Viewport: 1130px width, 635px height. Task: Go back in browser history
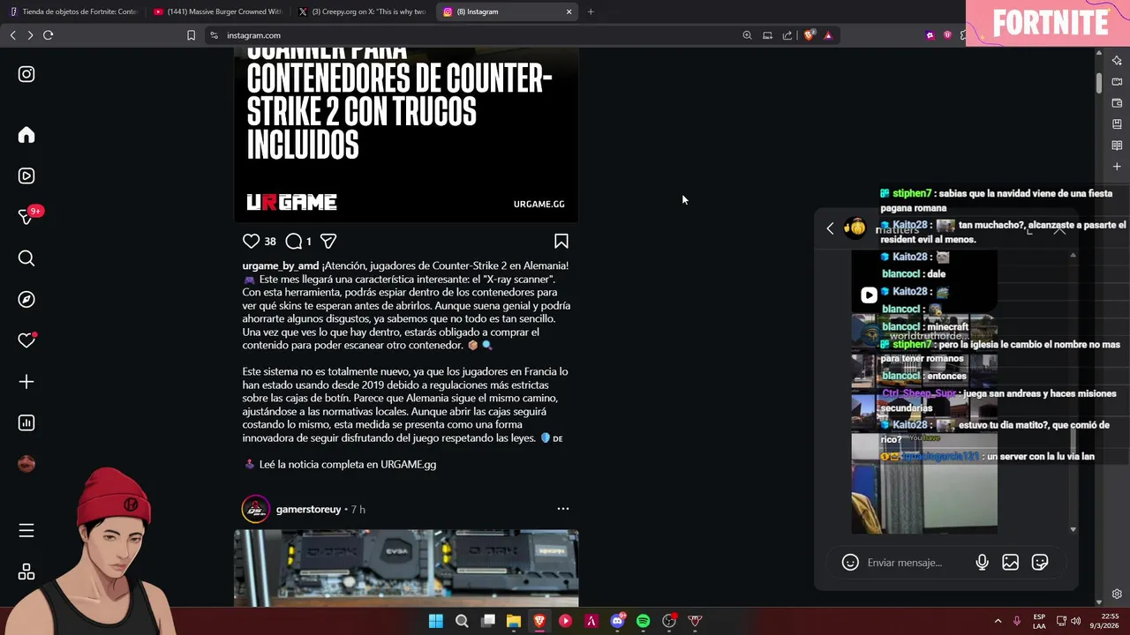[12, 35]
